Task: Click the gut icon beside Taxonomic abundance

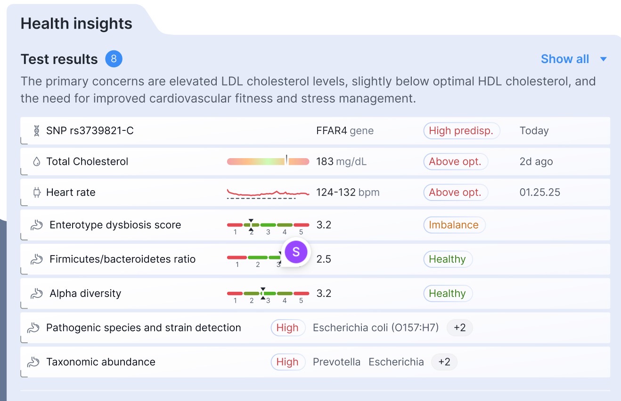Action: click(33, 362)
